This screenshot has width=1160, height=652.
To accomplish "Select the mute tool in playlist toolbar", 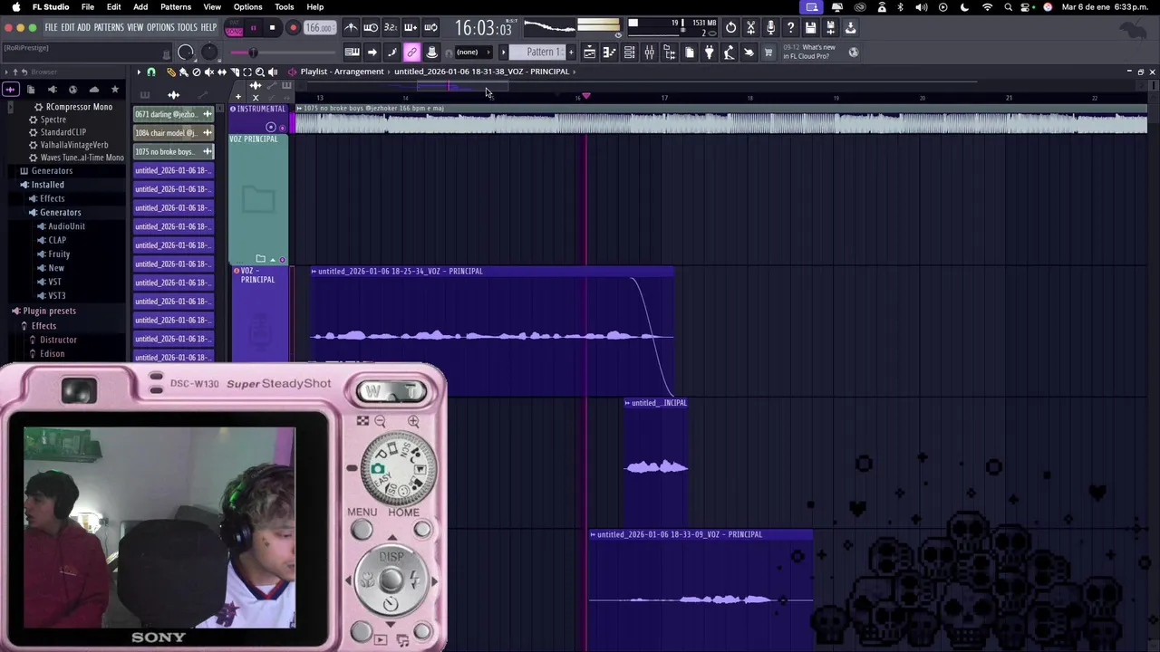I will 209,72.
